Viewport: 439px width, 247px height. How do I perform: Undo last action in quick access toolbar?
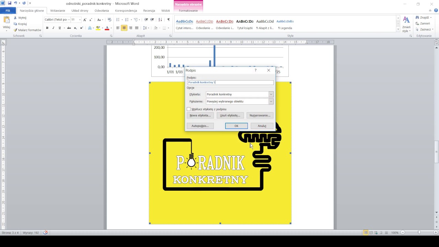point(15,3)
